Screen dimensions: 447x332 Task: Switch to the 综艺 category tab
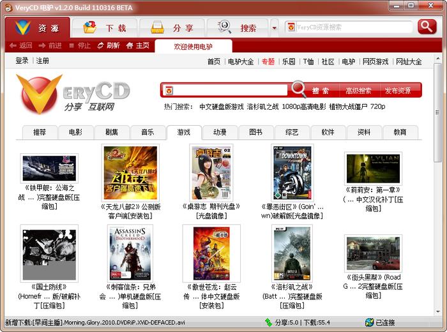pyautogui.click(x=292, y=132)
